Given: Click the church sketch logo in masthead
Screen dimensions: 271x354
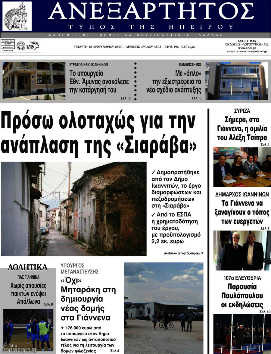Looking at the screenshot, I should [17, 16].
